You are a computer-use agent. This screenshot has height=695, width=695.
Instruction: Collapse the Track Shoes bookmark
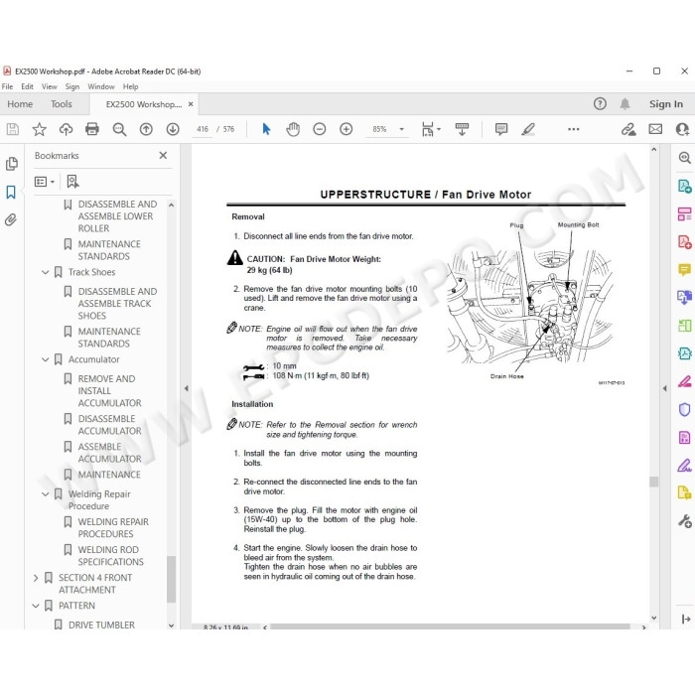click(x=46, y=272)
